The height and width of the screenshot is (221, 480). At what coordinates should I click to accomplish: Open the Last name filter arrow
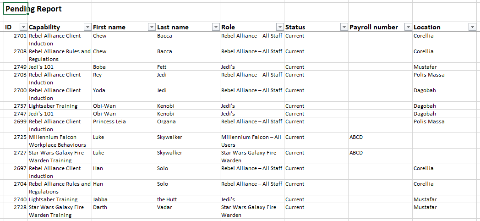215,27
